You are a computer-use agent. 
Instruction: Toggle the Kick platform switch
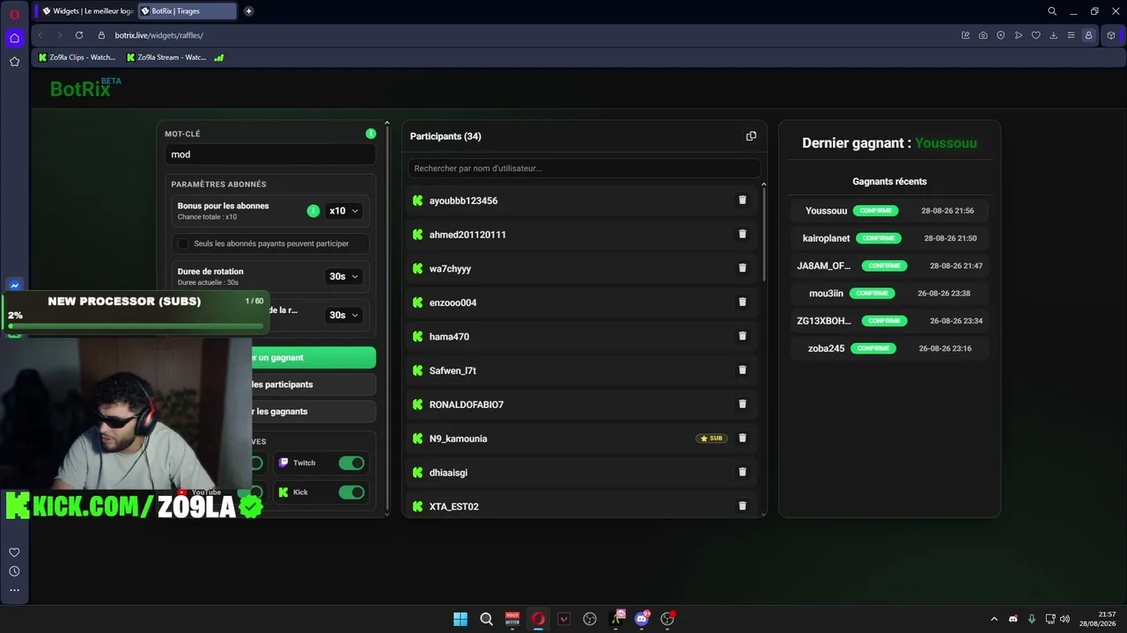[351, 492]
